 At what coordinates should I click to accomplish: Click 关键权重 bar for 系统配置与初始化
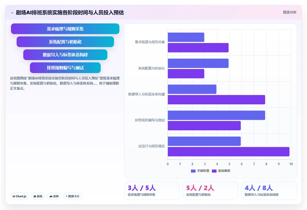tap(198, 63)
